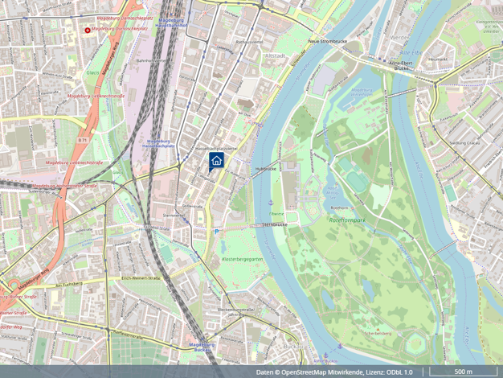Click the anchor icon beside Elbwiese
503x378 pixels.
point(271,203)
